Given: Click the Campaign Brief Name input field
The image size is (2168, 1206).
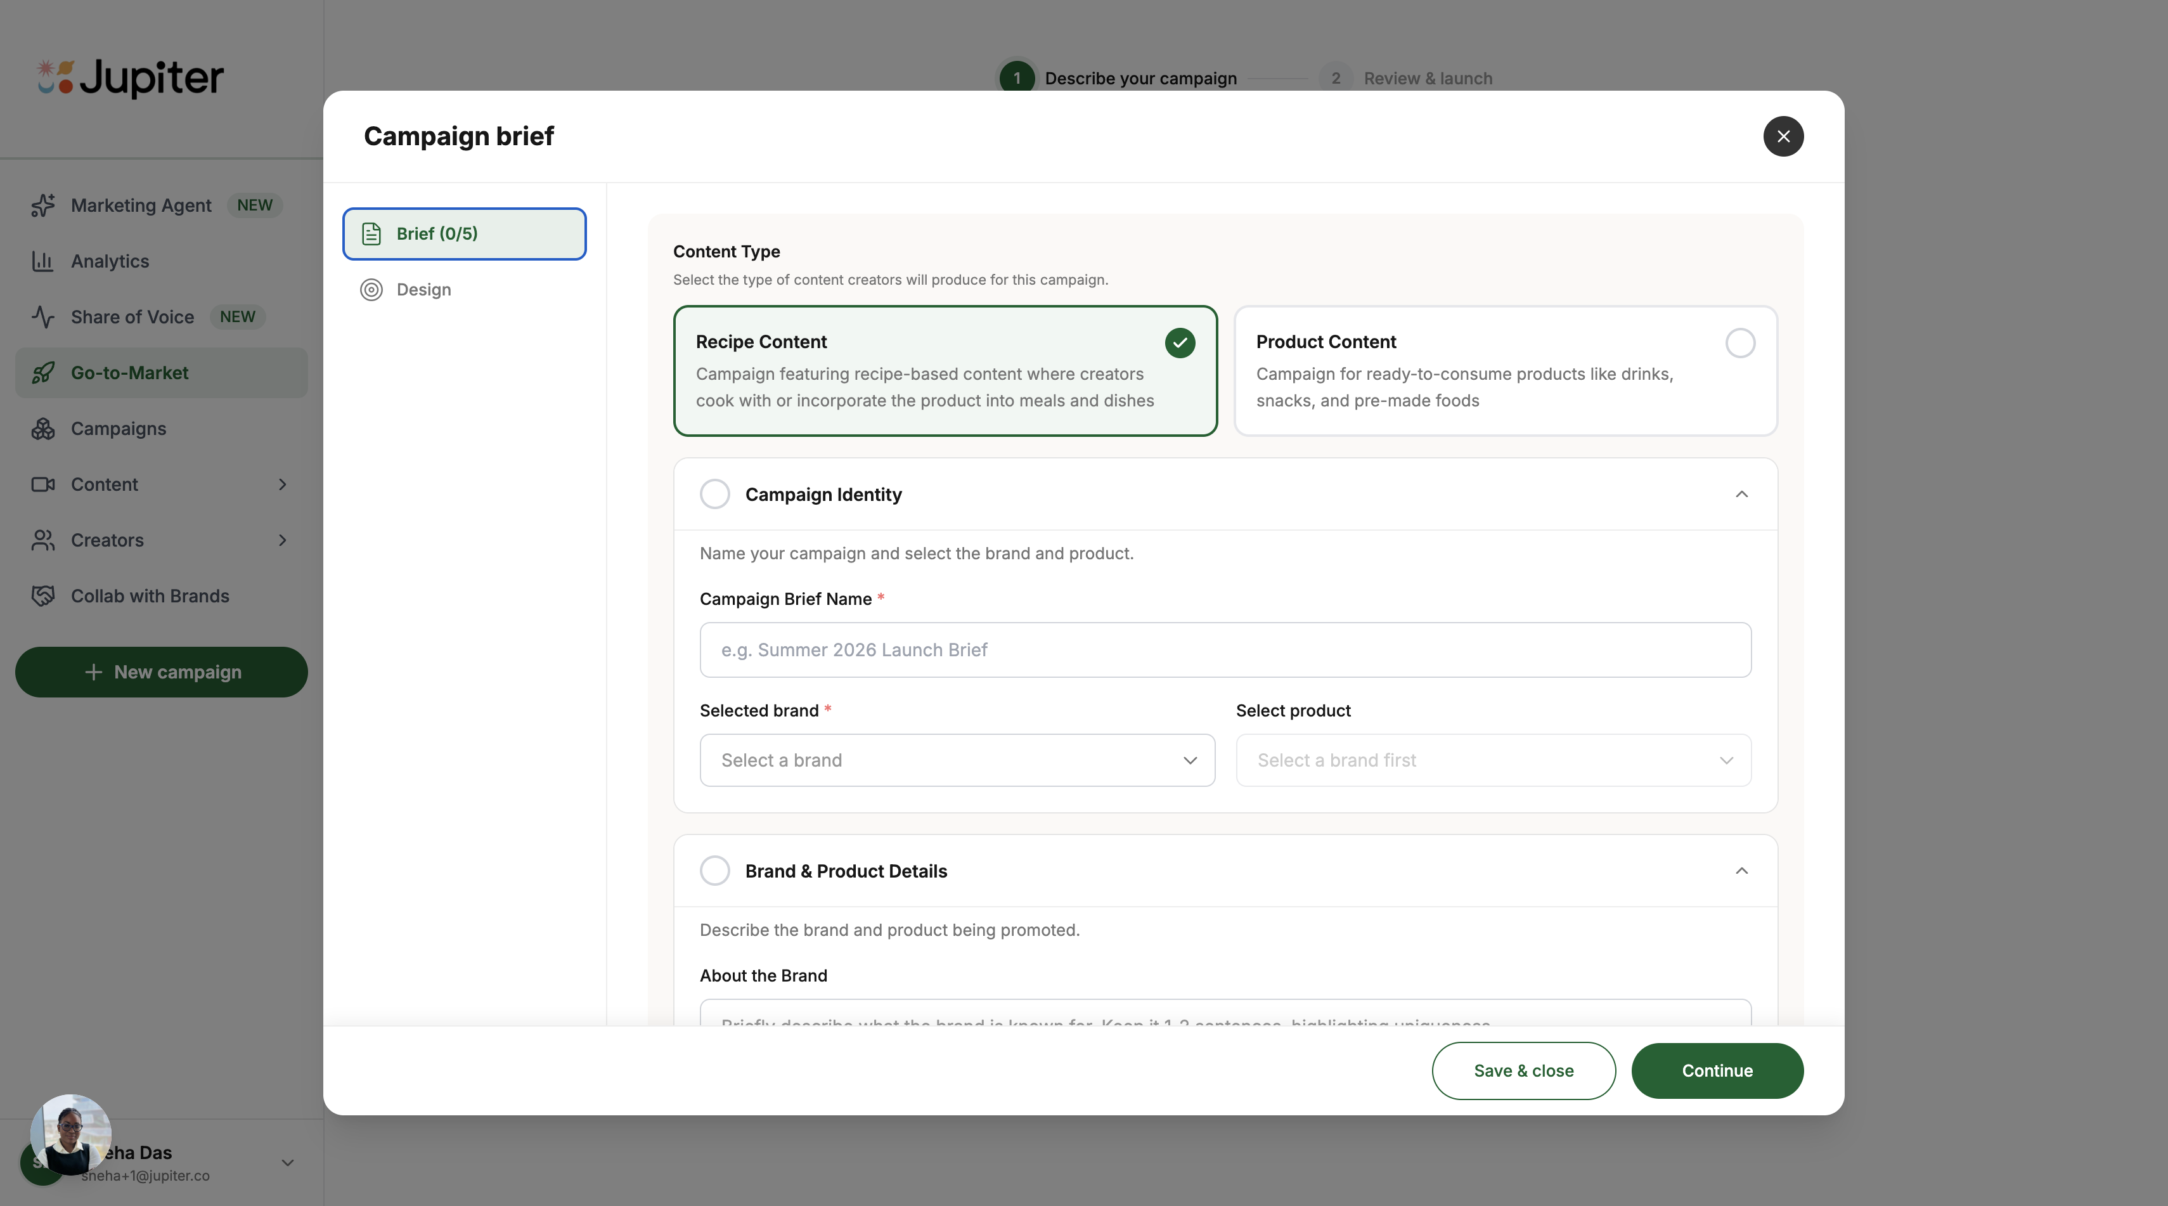Looking at the screenshot, I should (1225, 650).
